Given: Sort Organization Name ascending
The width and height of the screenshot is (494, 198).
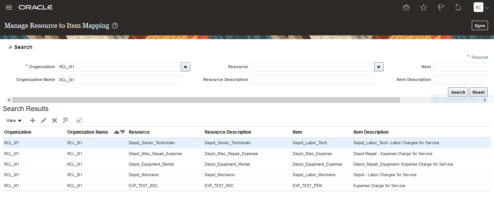Looking at the screenshot, I should [117, 132].
